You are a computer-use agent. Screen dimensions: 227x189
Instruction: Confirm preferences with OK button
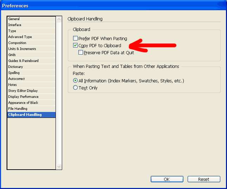click(x=167, y=179)
